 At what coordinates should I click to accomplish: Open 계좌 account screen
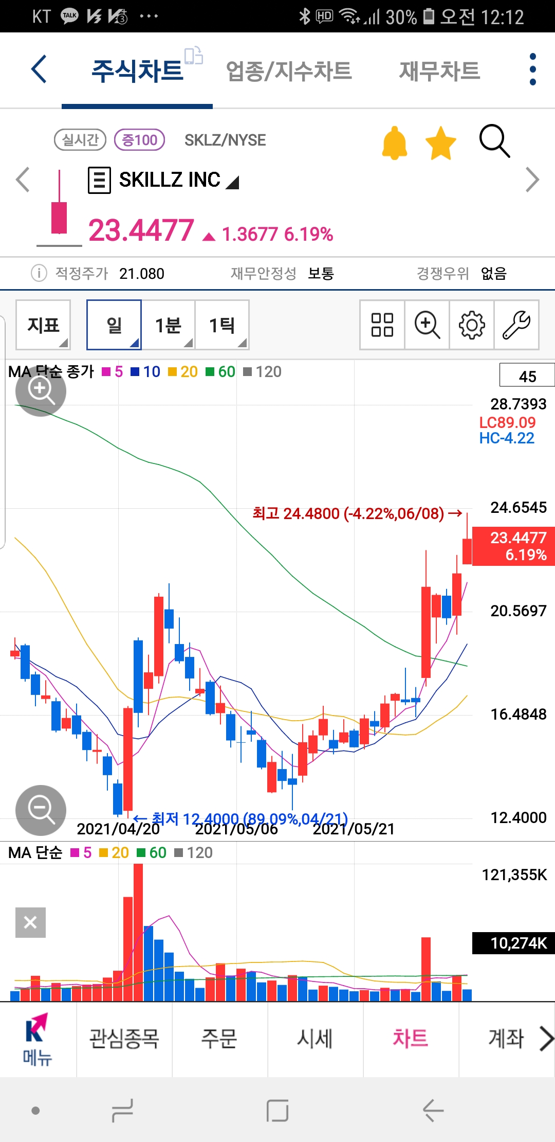coord(506,1039)
